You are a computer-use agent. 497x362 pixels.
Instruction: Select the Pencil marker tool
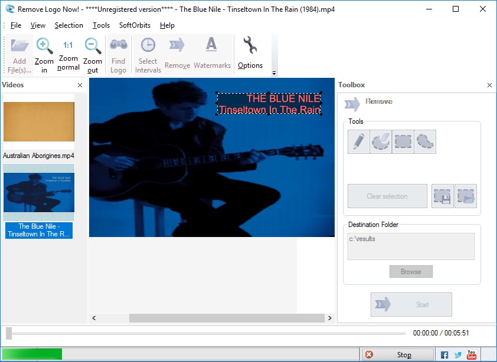tap(358, 141)
